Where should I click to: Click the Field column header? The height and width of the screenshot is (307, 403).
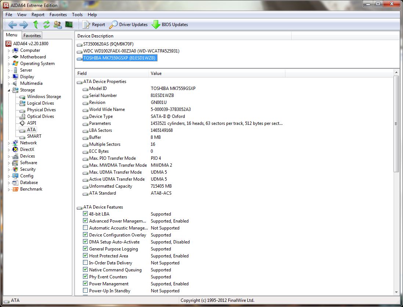[x=112, y=73]
